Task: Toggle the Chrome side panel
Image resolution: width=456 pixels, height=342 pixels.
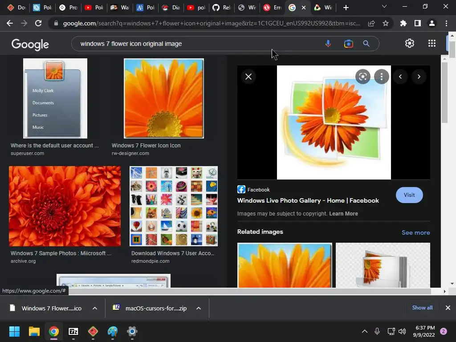Action: point(418,23)
